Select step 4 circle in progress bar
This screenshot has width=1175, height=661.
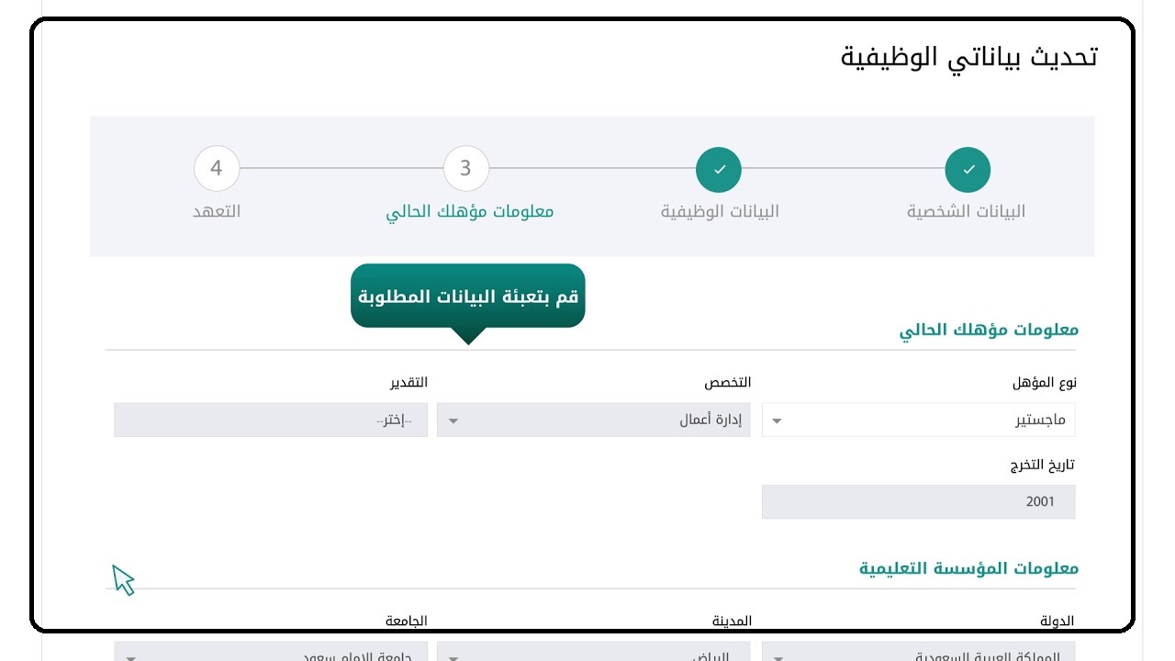(217, 169)
